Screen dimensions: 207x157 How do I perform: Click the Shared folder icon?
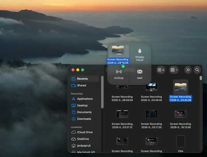74,85
